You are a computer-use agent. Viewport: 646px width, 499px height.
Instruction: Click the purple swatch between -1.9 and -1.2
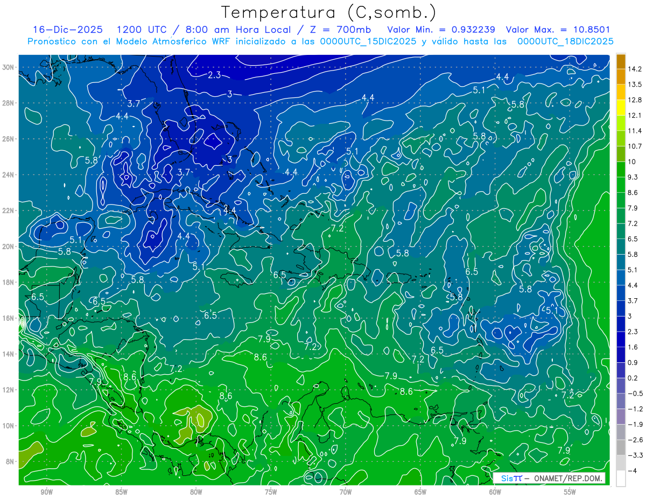tap(621, 417)
